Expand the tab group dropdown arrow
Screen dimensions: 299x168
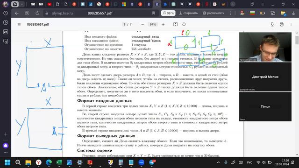click(22, 4)
